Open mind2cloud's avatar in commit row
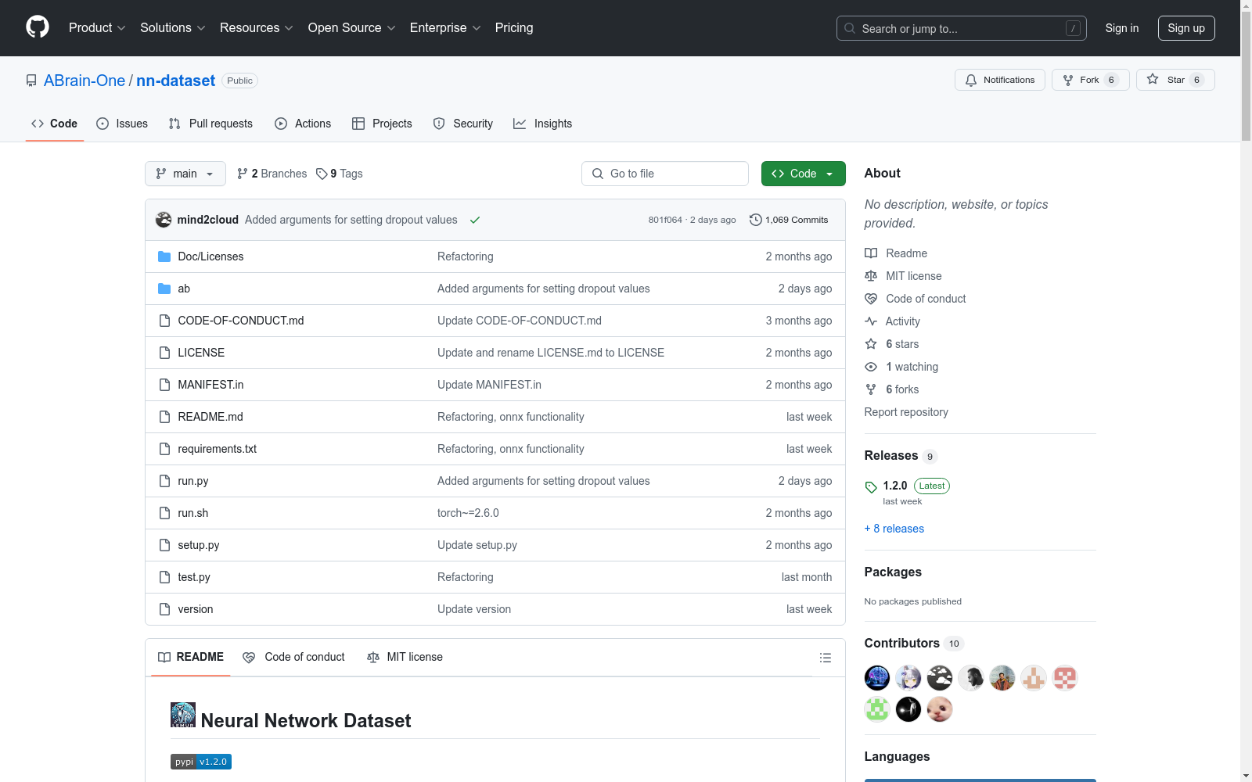1252x782 pixels. coord(164,220)
